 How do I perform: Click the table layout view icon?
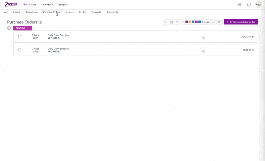220,22
